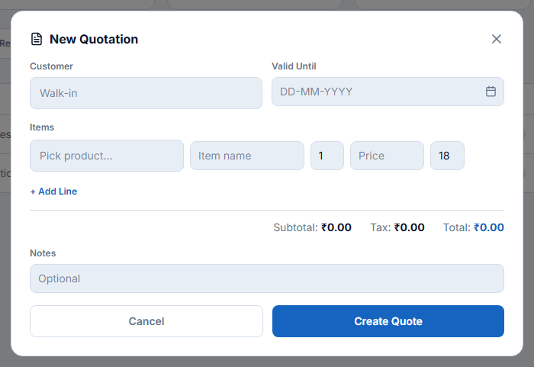This screenshot has width=534, height=367.
Task: Click the Subtotal amount value
Action: [336, 227]
